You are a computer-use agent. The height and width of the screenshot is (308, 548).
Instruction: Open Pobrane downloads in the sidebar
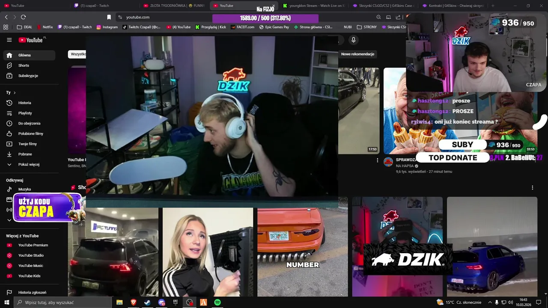pos(29,154)
